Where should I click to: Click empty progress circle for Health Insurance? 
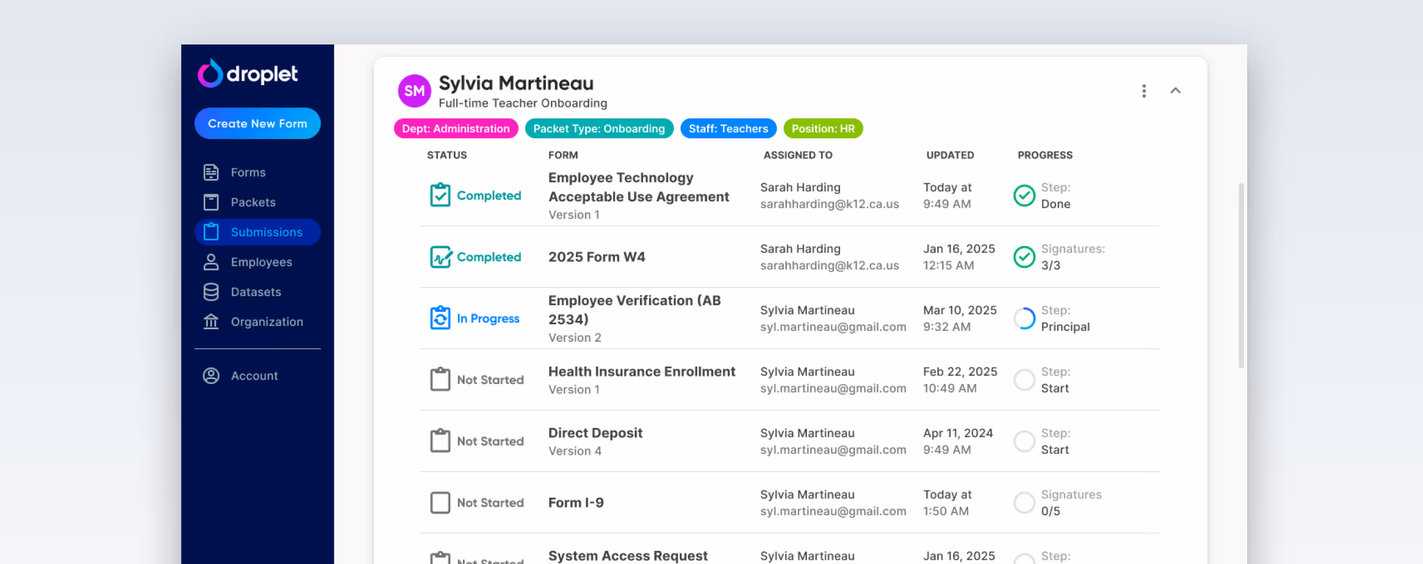pos(1024,380)
